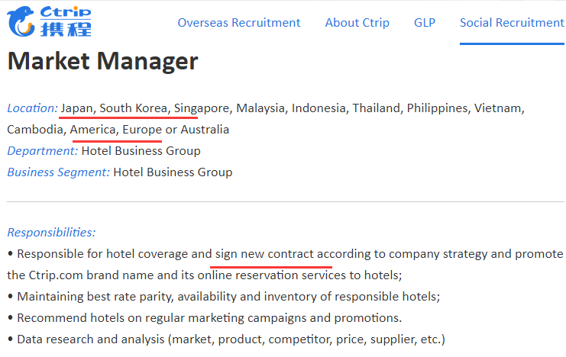This screenshot has width=566, height=357.
Task: Click the underlined words 'sign new contract'
Action: [264, 254]
